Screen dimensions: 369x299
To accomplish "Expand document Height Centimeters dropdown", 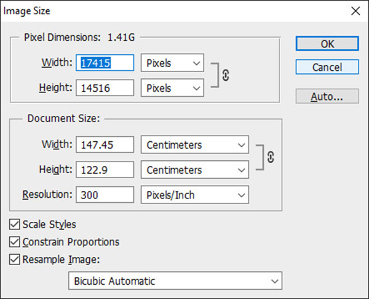I will point(195,170).
